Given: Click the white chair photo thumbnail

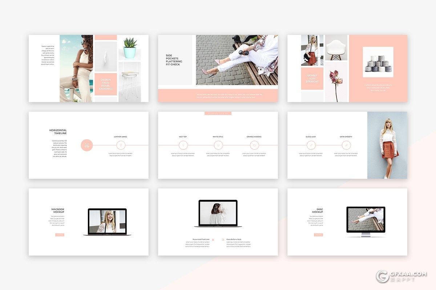Looking at the screenshot, I should (336, 47).
